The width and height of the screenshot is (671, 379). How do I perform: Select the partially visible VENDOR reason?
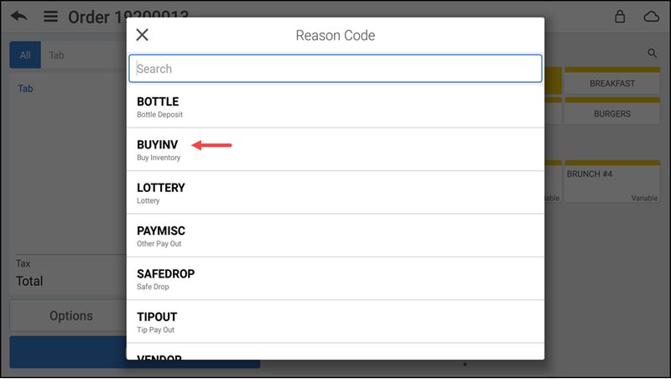(335, 351)
